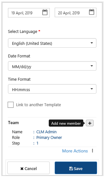Viewport: 105px width, 178px height.
Task: Select the English (United States) combo box
Action: point(52,43)
